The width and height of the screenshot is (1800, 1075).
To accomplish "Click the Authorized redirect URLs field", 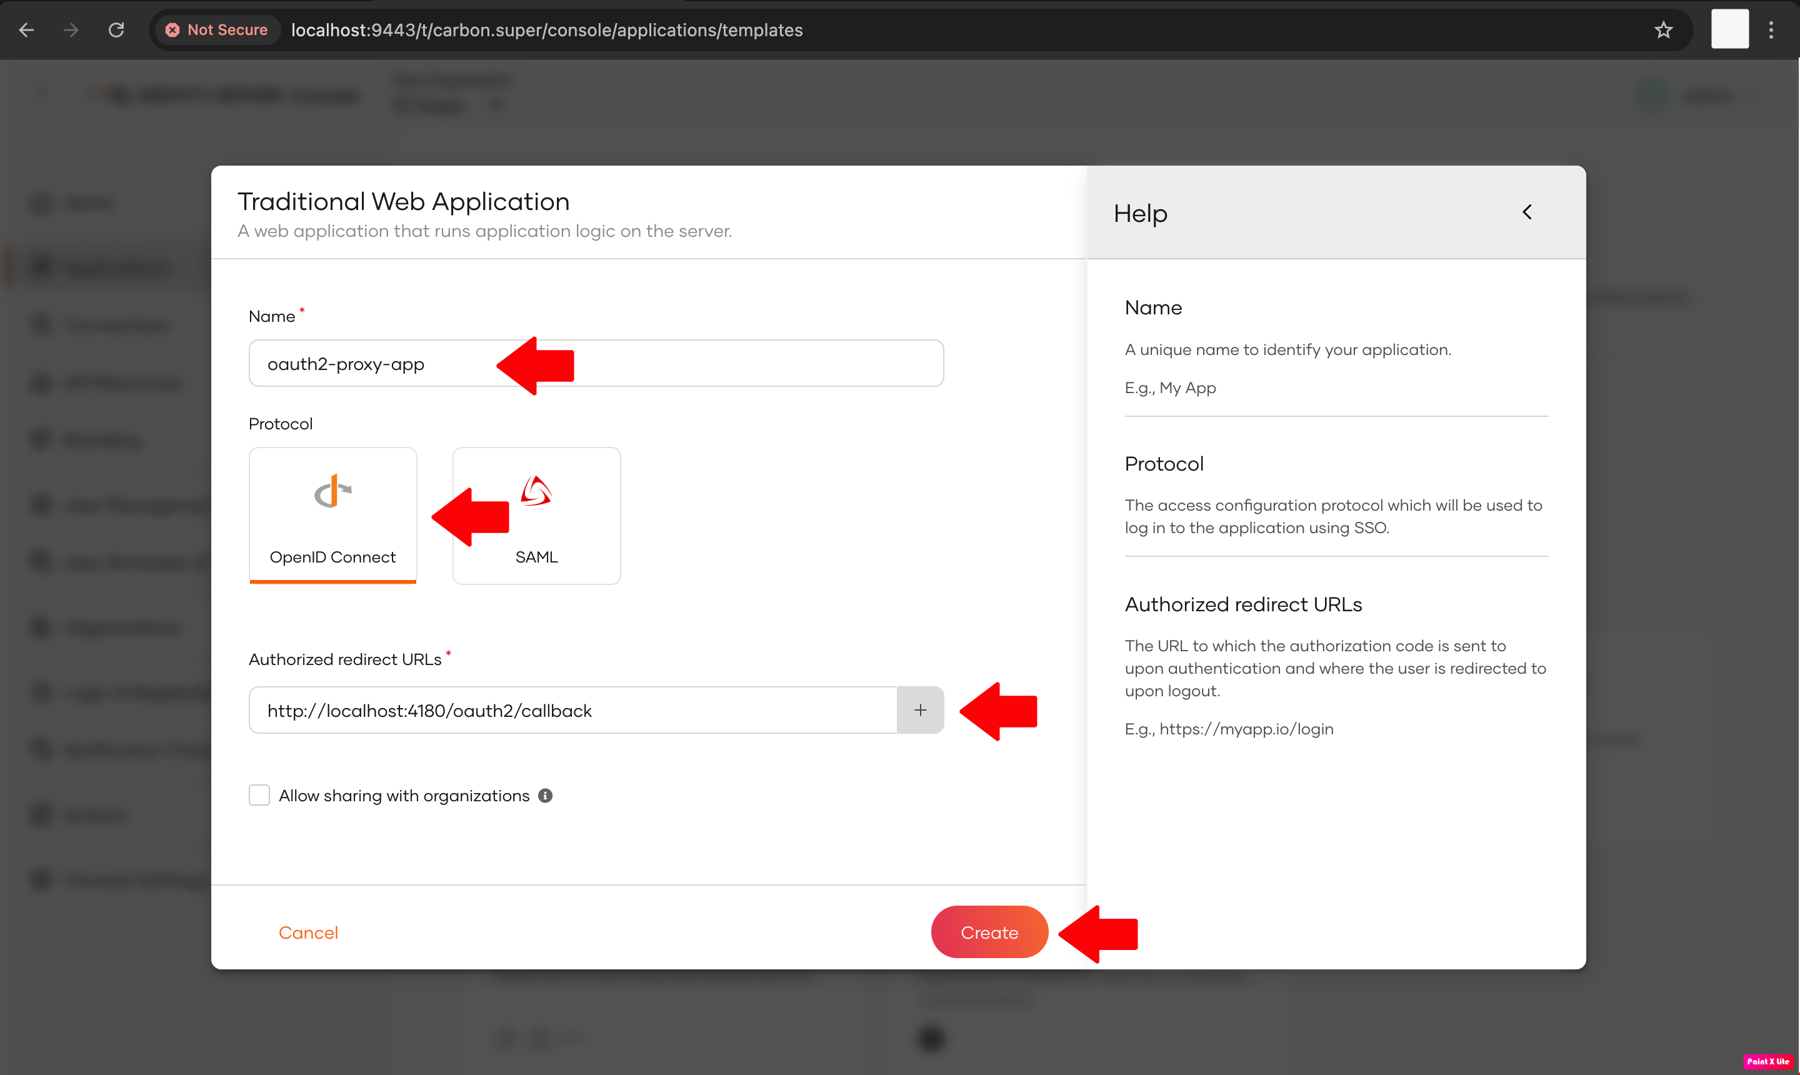I will click(x=573, y=710).
